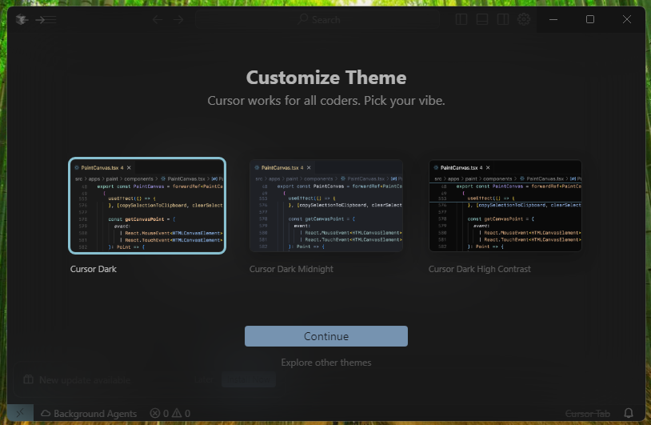Toggle the menu arrow icon beside the logo

[46, 19]
